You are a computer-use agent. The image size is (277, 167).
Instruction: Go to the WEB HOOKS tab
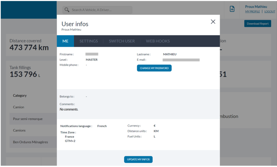click(158, 41)
